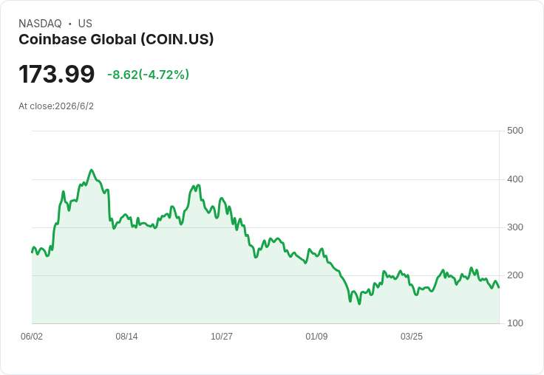This screenshot has width=544, height=375.
Task: Click the US market label
Action: click(85, 24)
